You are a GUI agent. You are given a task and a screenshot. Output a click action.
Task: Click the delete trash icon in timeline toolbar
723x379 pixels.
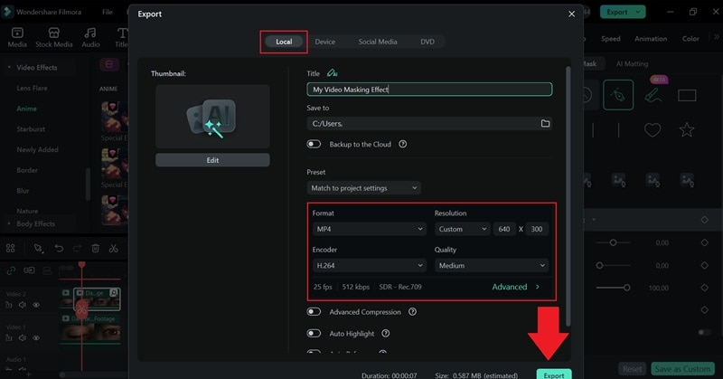pos(96,249)
